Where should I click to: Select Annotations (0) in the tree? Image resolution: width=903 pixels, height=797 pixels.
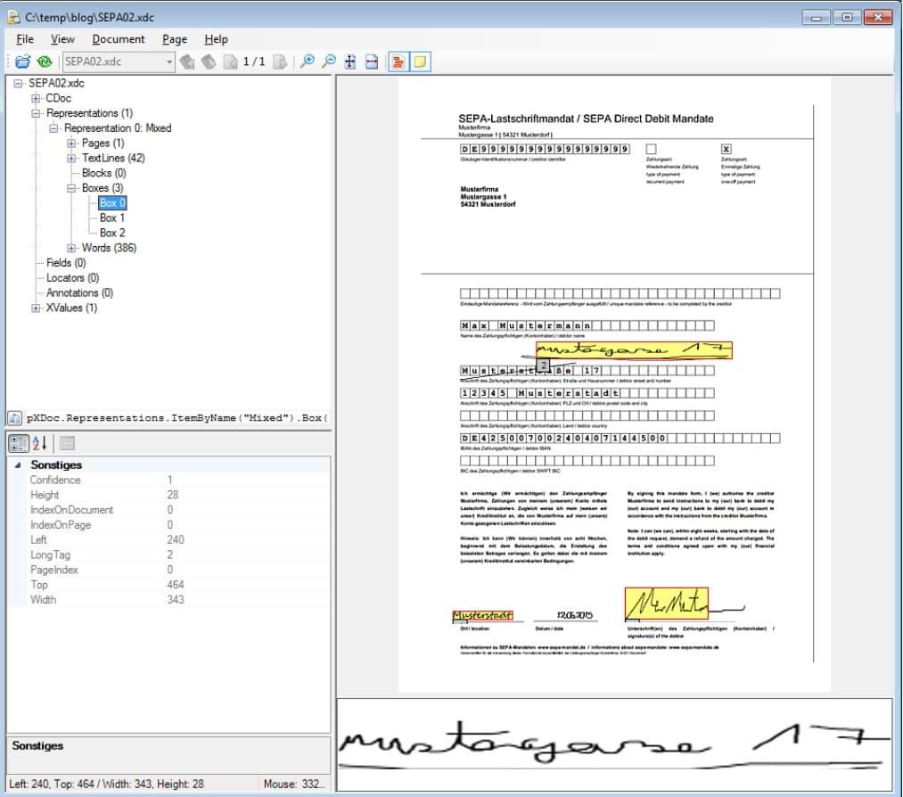[x=79, y=292]
